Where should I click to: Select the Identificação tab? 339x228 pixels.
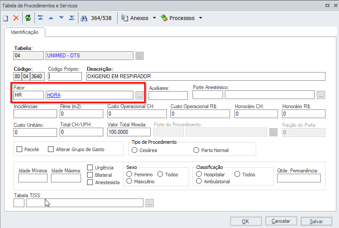click(25, 32)
